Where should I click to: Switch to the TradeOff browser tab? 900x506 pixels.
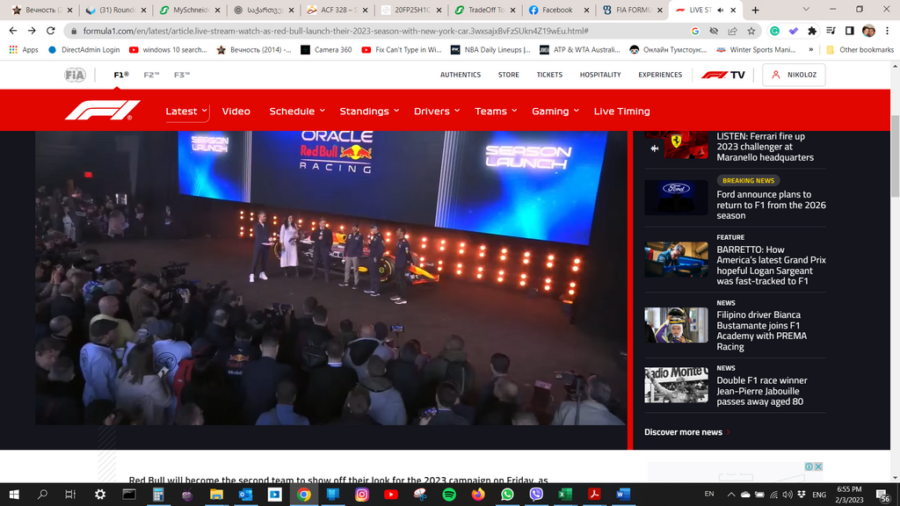point(483,10)
